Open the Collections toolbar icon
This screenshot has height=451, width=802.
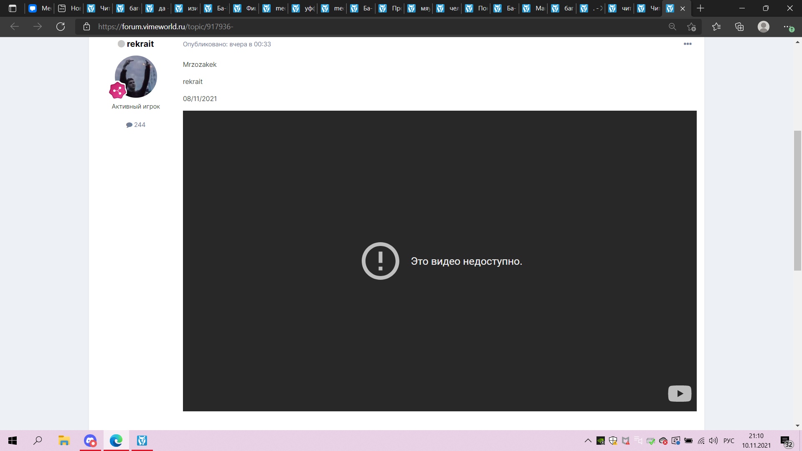739,27
